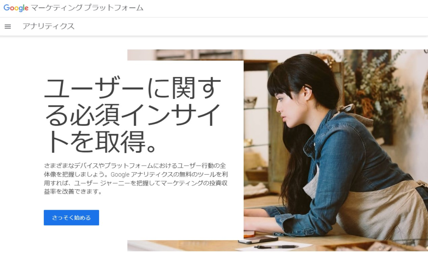Click the さっそく始める button

click(71, 218)
